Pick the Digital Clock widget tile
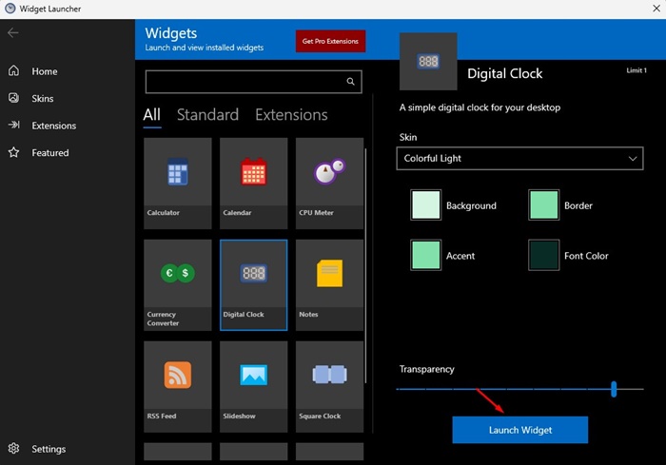Image resolution: width=666 pixels, height=465 pixels. (x=254, y=285)
